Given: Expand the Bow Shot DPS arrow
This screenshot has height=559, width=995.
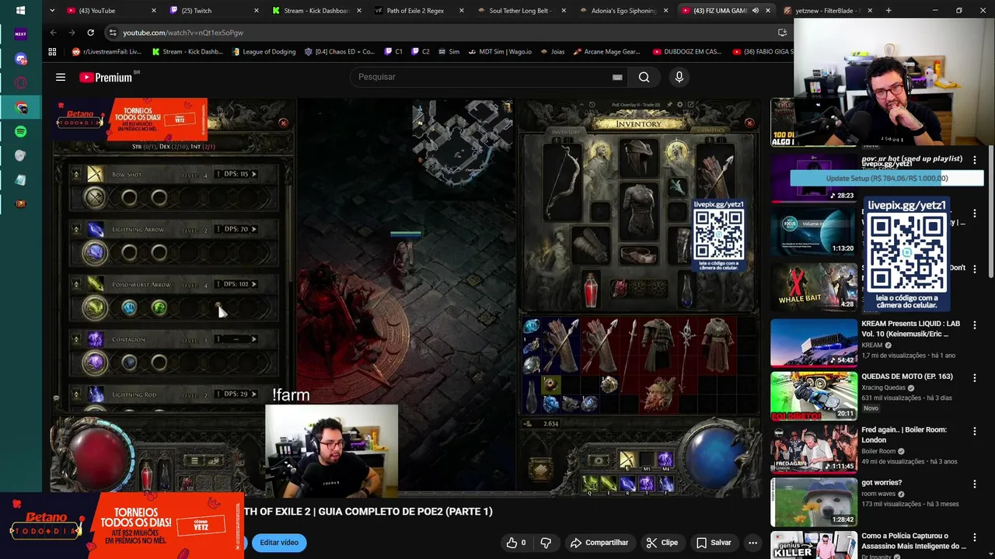Looking at the screenshot, I should 253,174.
